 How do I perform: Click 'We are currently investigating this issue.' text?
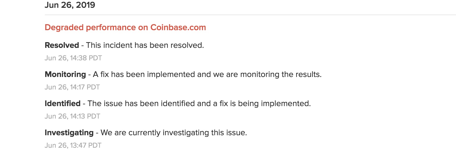click(x=174, y=133)
